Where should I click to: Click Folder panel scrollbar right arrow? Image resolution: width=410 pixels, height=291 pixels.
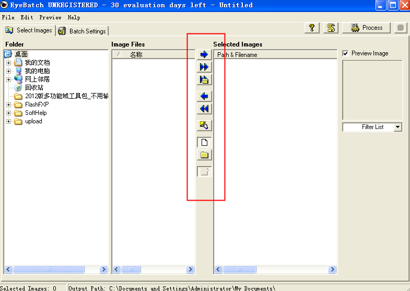point(103,269)
